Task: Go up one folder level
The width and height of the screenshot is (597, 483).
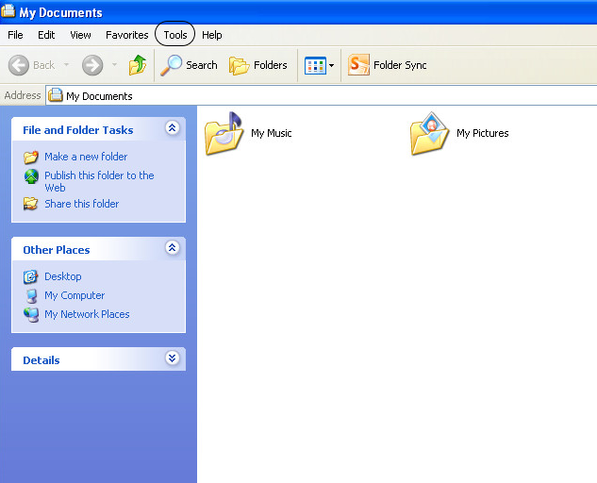Action: (138, 65)
